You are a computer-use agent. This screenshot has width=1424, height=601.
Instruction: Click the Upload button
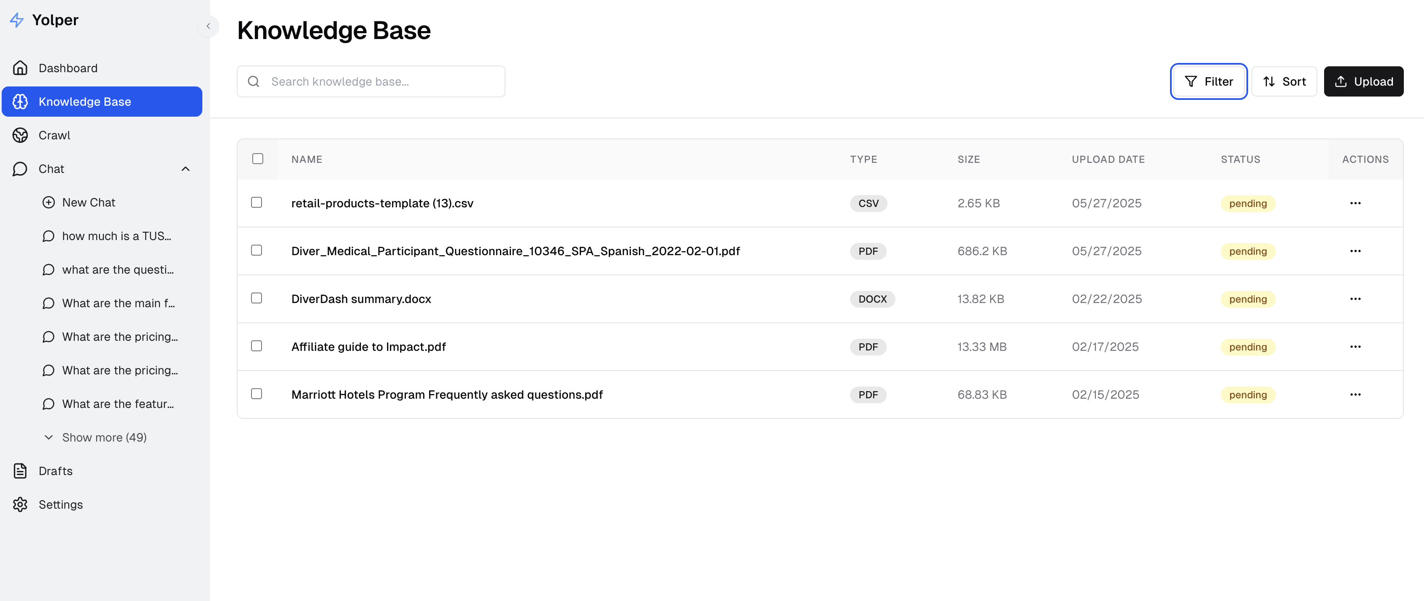1363,82
